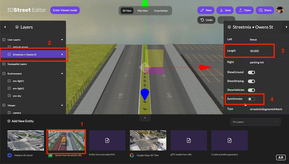The width and height of the screenshot is (289, 164).
Task: Toggle Streetmix Owens St layer checkbox
Action: [9, 54]
